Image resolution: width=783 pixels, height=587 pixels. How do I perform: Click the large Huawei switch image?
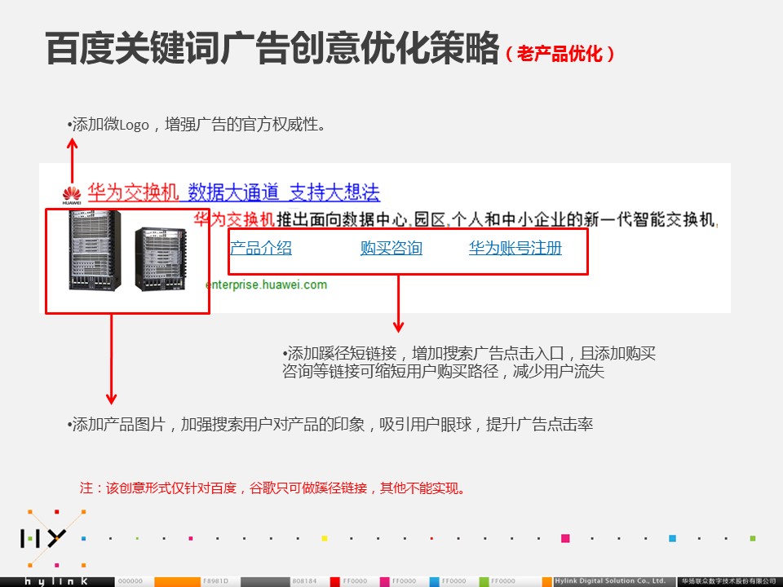coord(95,250)
